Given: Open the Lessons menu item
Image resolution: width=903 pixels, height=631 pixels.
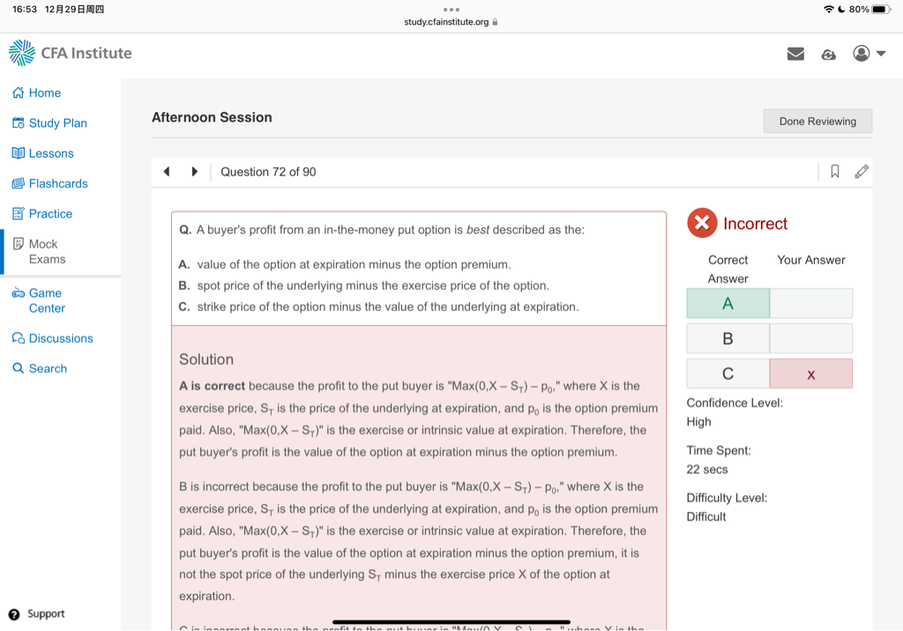Looking at the screenshot, I should pyautogui.click(x=51, y=153).
